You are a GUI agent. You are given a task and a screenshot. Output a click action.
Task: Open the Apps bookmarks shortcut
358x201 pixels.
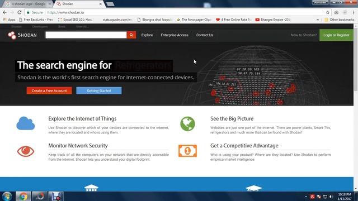9,20
